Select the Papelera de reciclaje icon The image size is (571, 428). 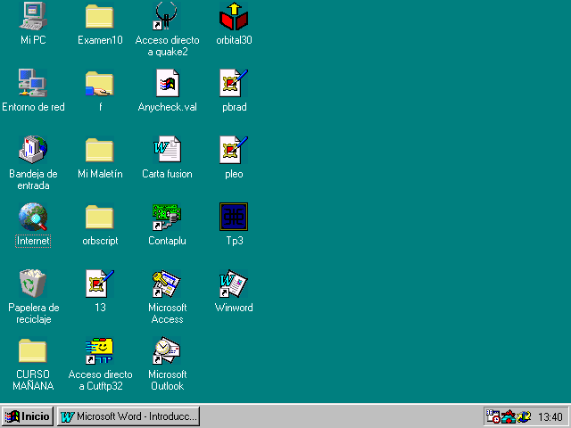coord(33,284)
